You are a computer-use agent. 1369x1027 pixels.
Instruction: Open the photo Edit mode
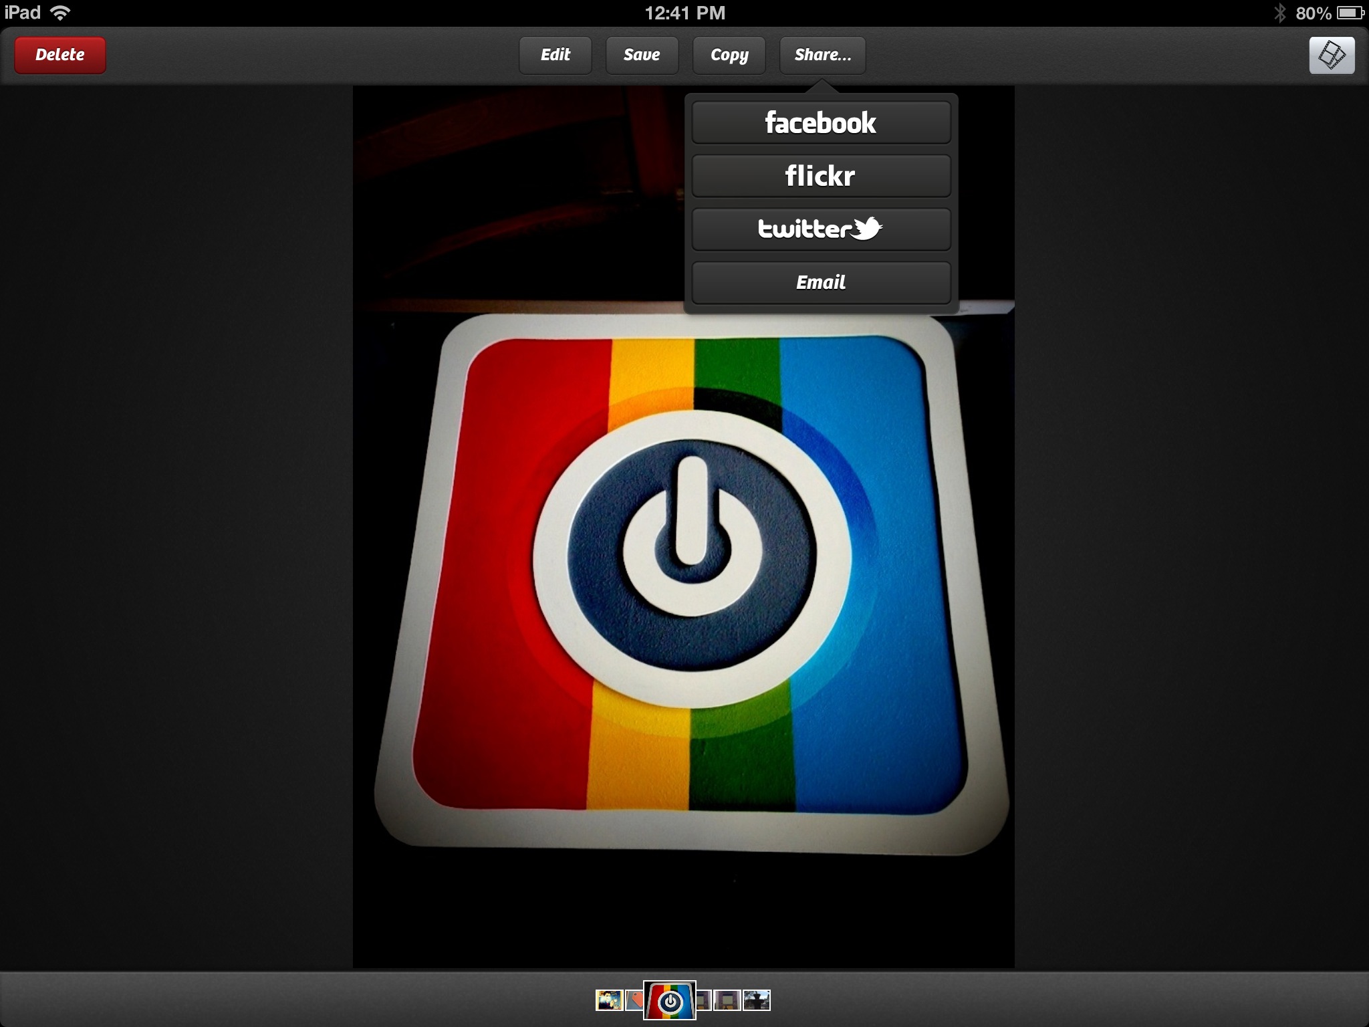(555, 55)
